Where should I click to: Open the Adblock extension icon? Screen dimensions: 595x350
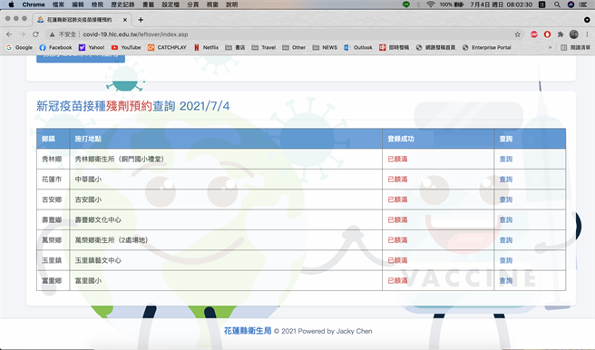coord(534,34)
